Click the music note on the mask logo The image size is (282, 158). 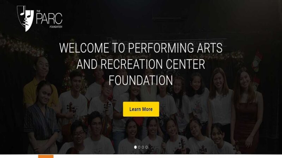[22, 12]
